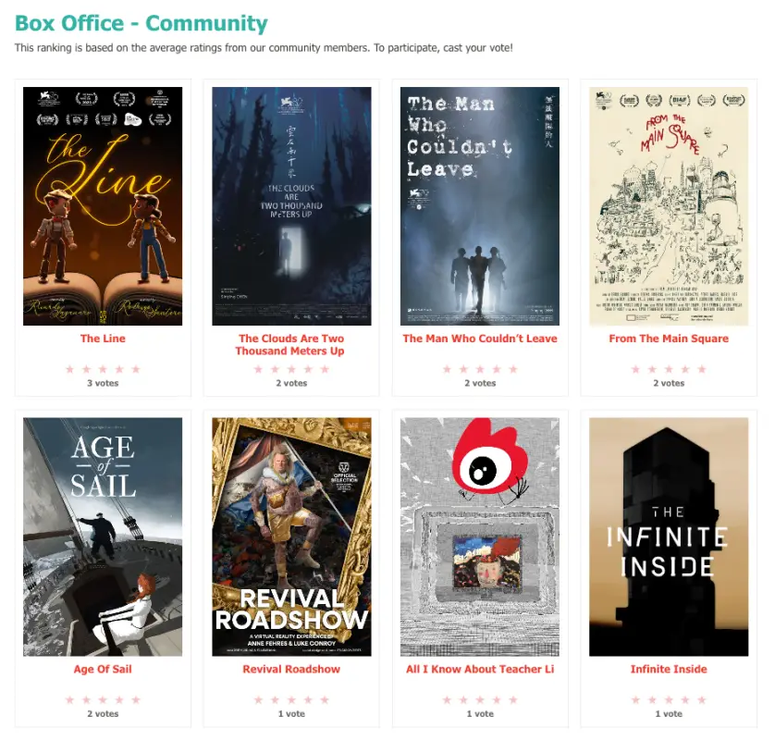The height and width of the screenshot is (740, 775).
Task: Rate Infinite Inside with the fourth star
Action: point(685,700)
